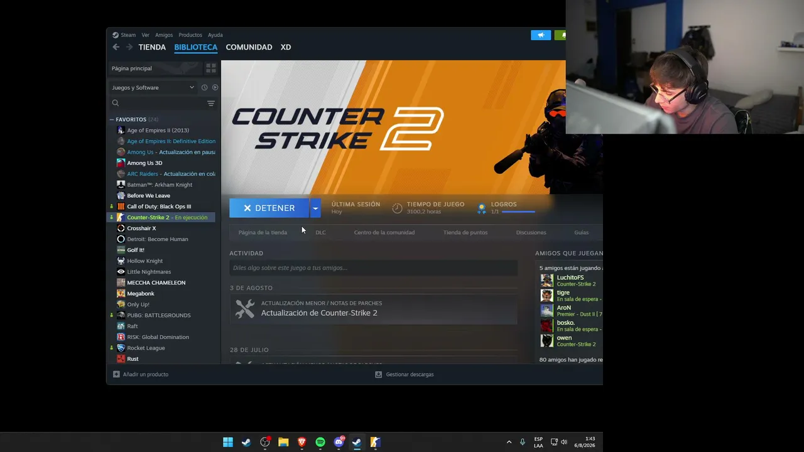Click the Logros achievements progress bar
The height and width of the screenshot is (452, 804).
coord(518,212)
